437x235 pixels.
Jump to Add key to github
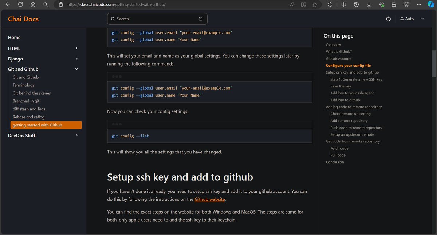coord(345,100)
